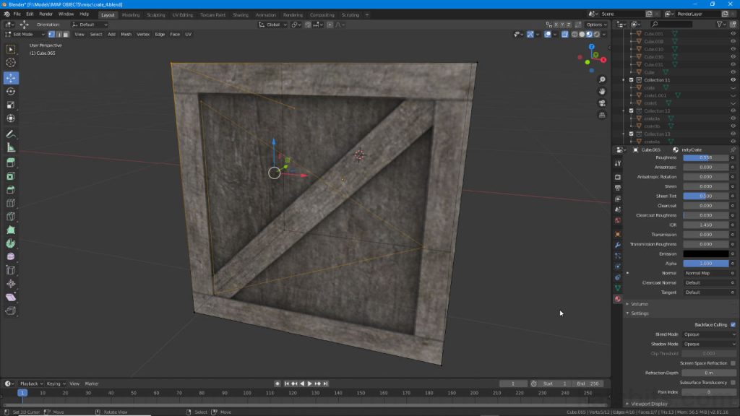Viewport: 740px width, 416px height.
Task: Enable Backface Culling checkbox
Action: pyautogui.click(x=732, y=324)
